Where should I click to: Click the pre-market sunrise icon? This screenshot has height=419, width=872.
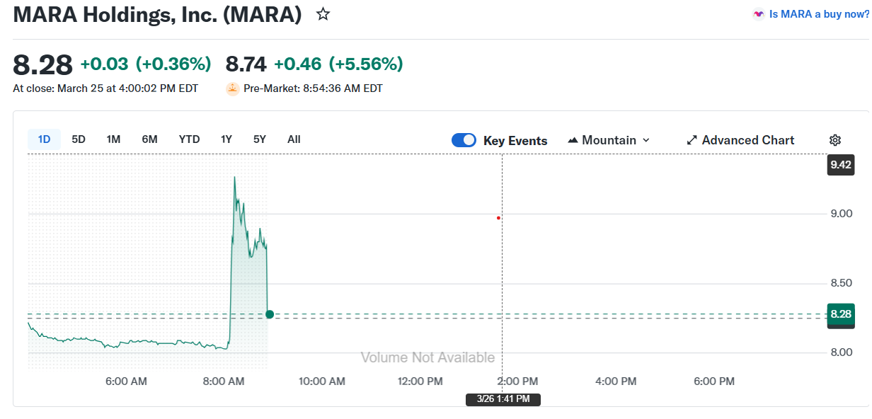click(x=232, y=88)
